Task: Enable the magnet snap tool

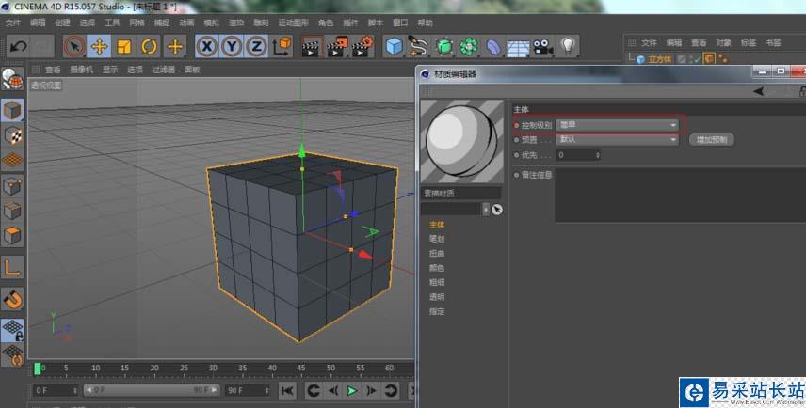Action: click(x=12, y=299)
